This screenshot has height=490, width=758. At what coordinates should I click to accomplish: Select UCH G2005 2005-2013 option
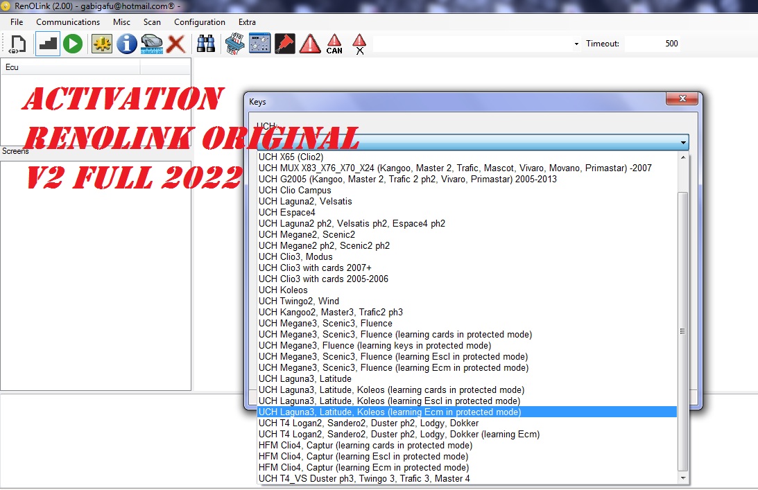(467, 179)
